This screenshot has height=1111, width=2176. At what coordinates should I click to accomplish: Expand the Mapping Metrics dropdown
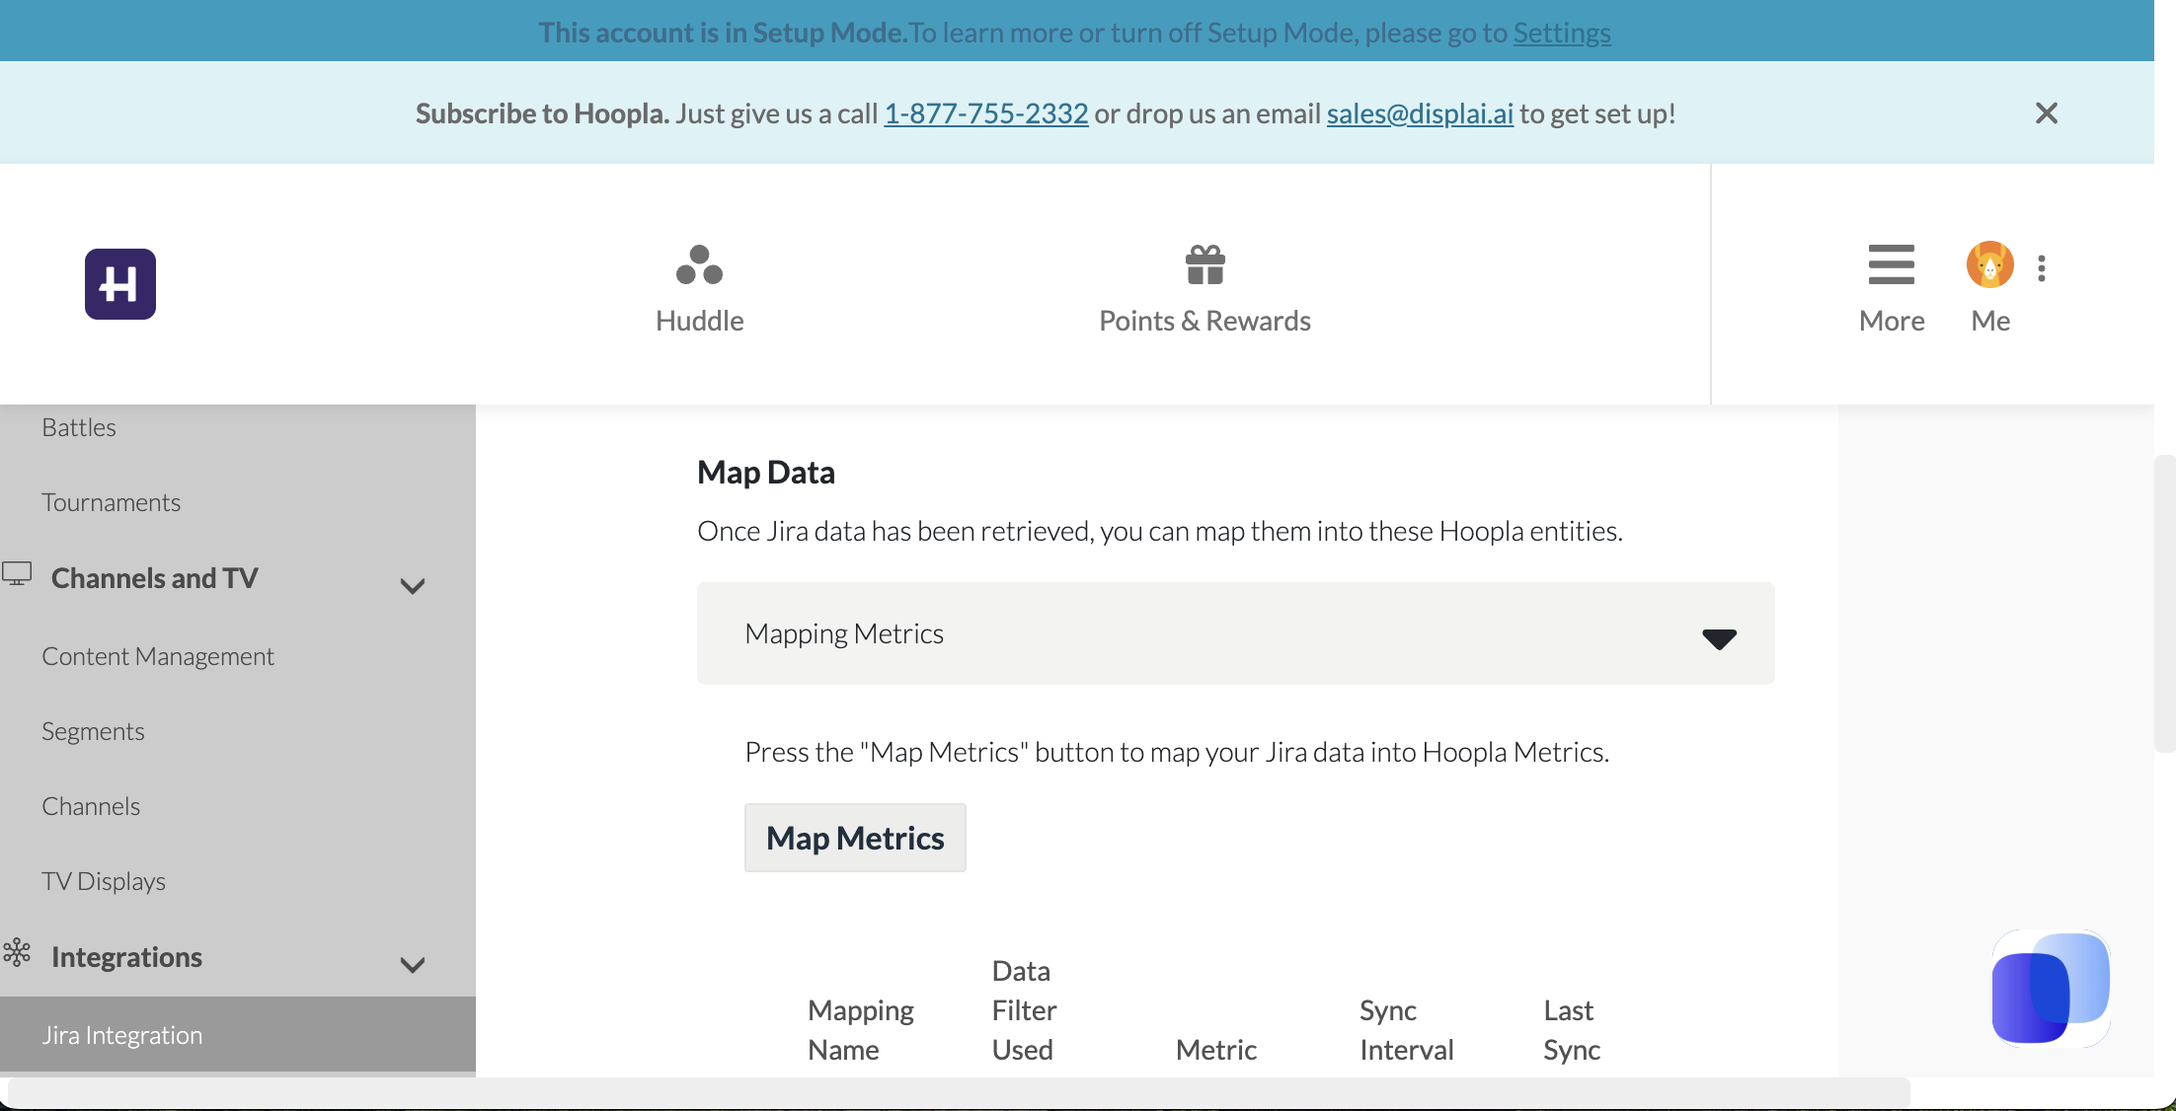1235,633
